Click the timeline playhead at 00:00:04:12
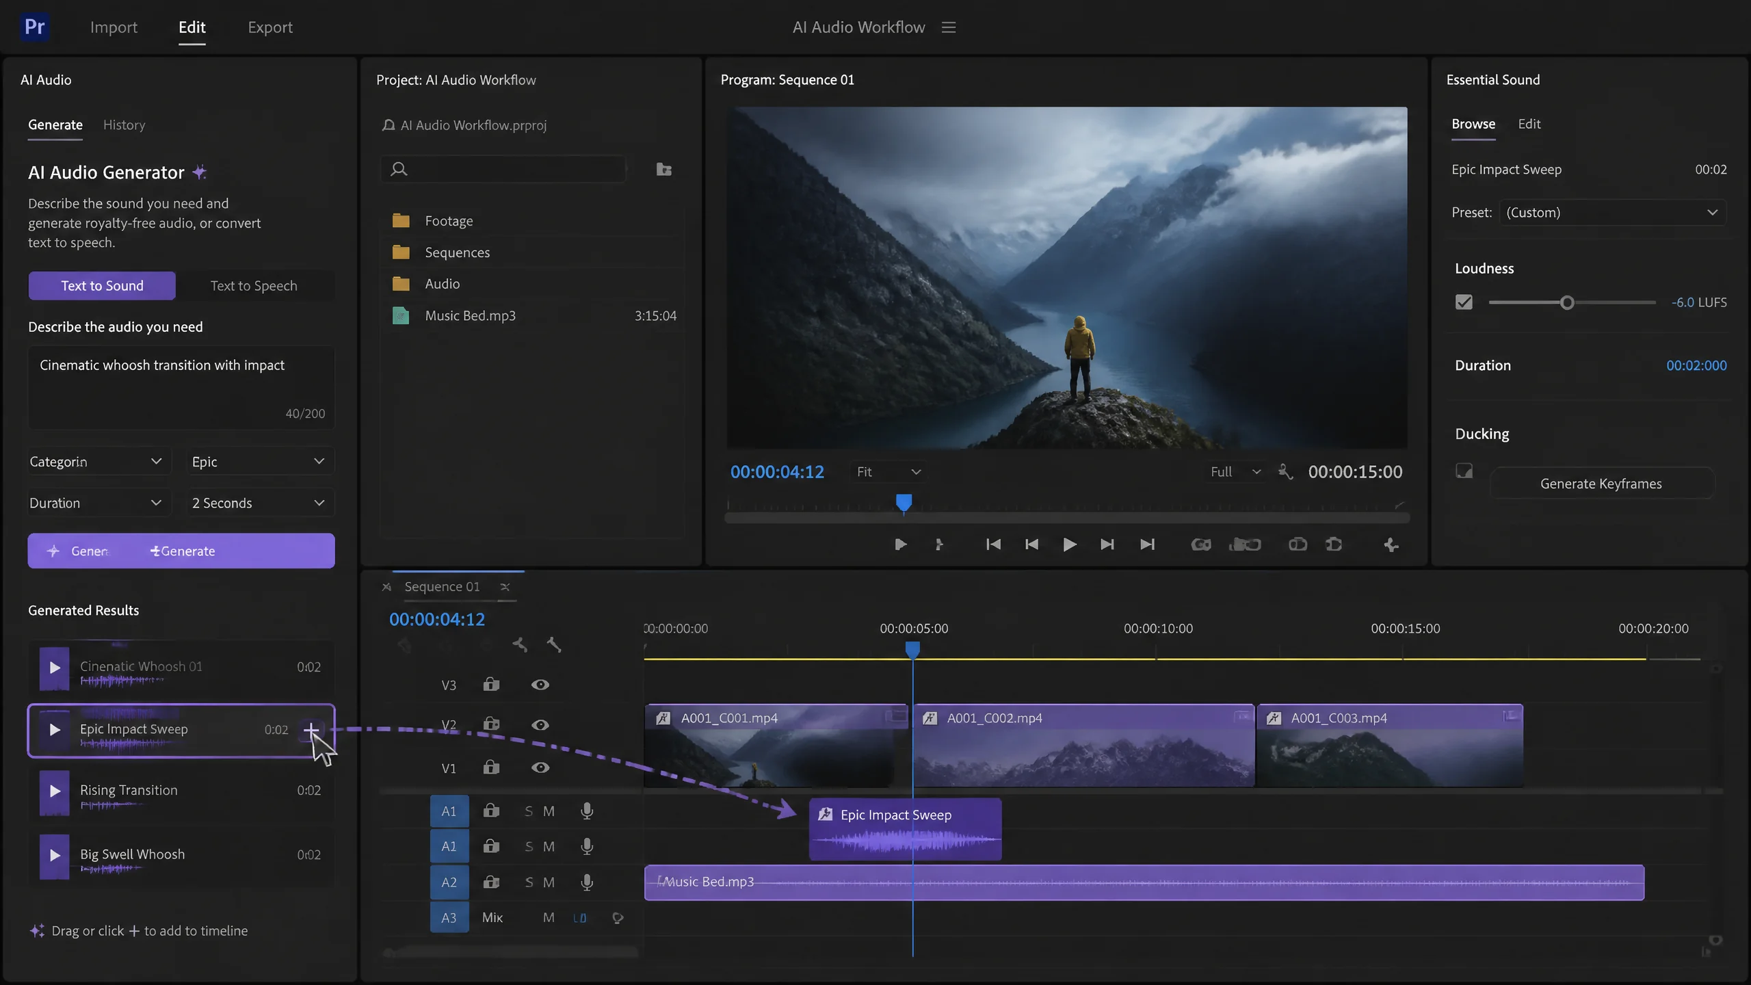Image resolution: width=1751 pixels, height=985 pixels. click(912, 649)
